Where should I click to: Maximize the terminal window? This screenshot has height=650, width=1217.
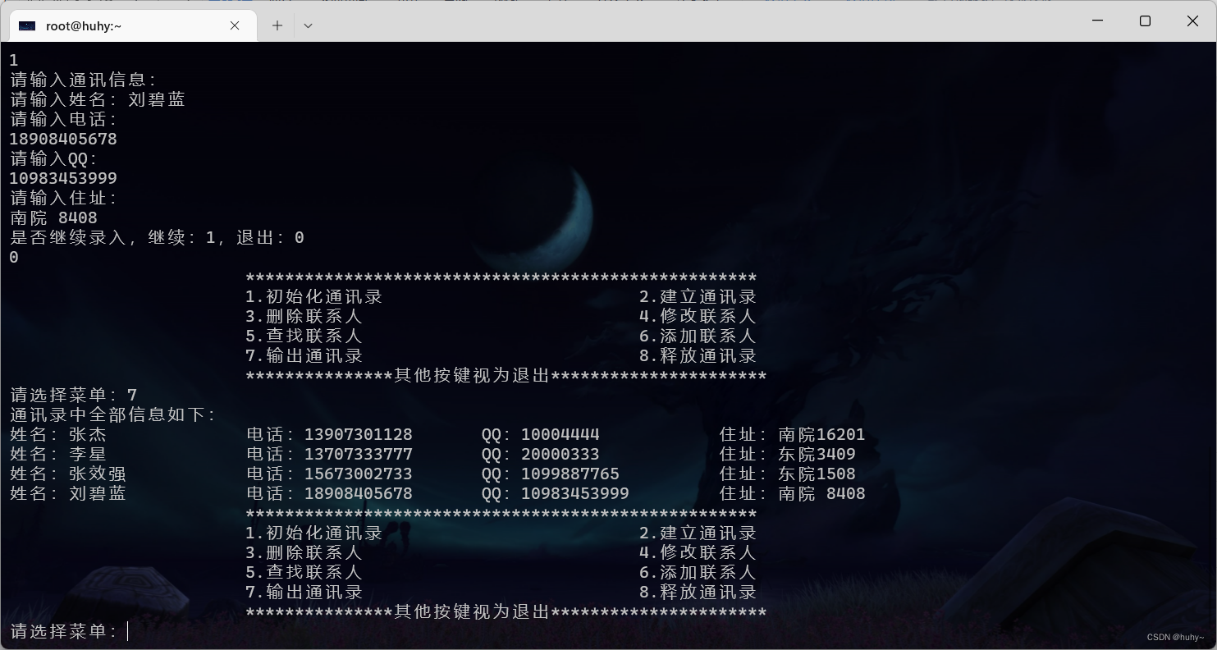coord(1145,21)
